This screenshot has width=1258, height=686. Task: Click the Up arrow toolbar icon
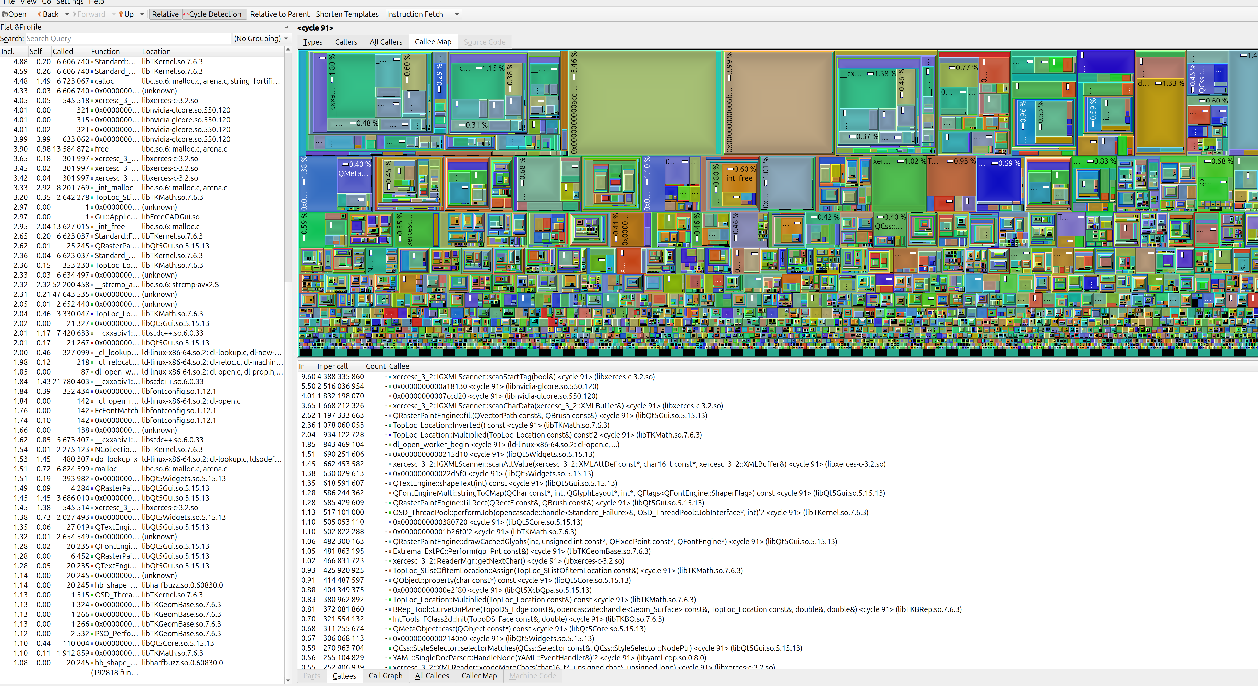click(x=121, y=14)
